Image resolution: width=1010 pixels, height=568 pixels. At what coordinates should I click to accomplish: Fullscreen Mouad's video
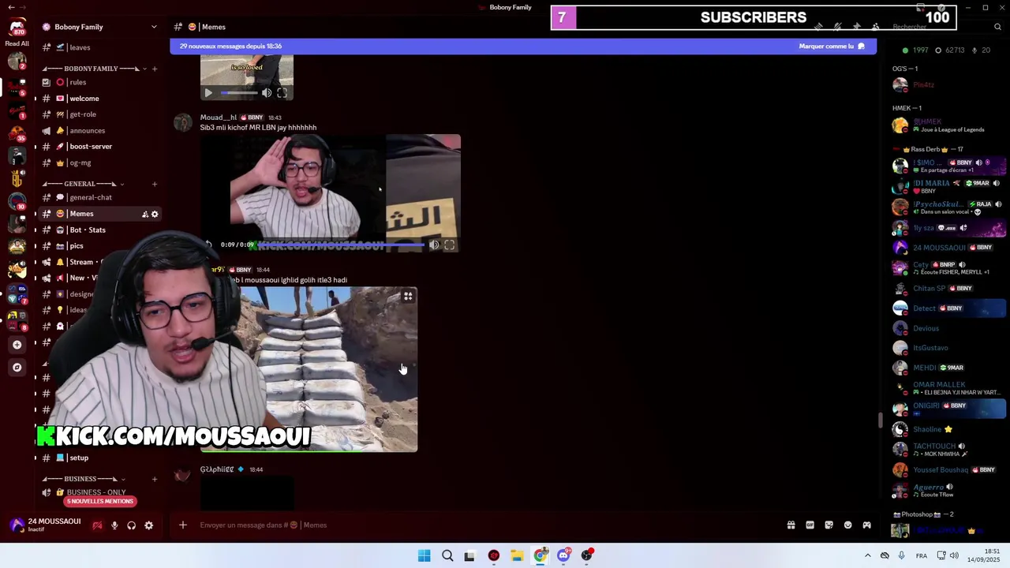(449, 245)
